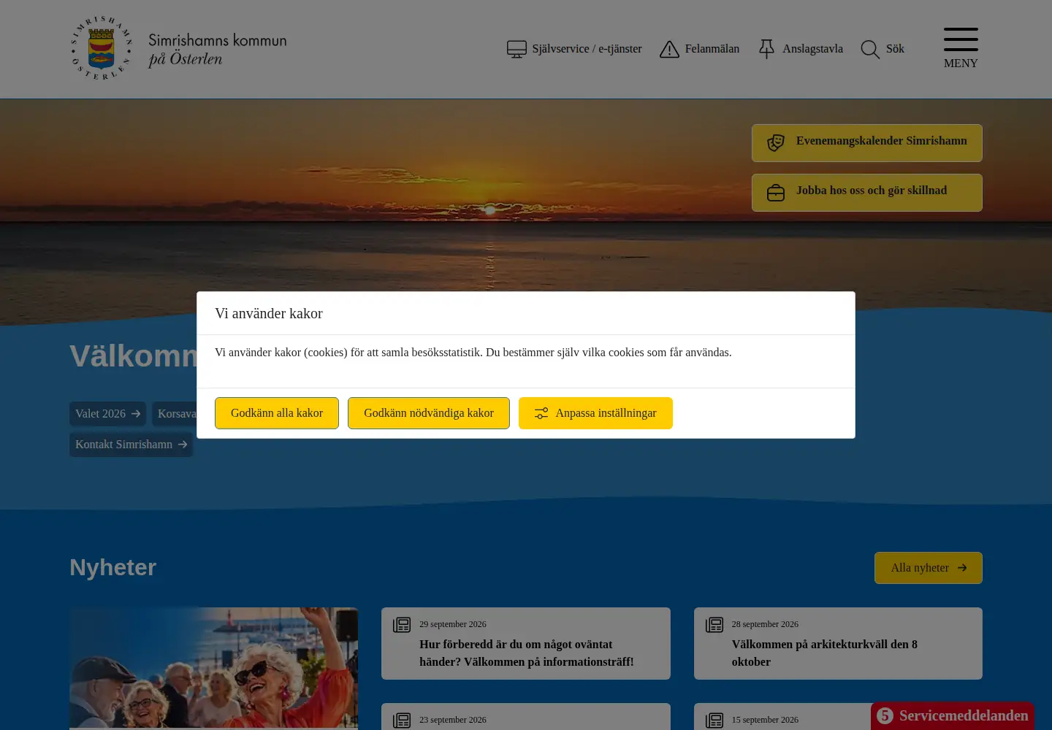
Task: Accept all cookies with Godkänn alla kakor
Action: click(x=277, y=413)
